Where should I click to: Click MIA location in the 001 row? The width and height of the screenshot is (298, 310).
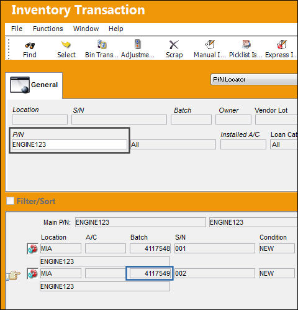click(61, 248)
